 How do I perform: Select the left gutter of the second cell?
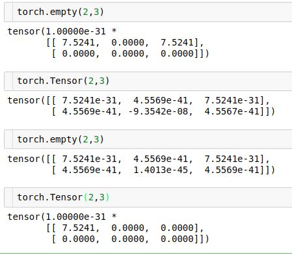click(x=8, y=81)
